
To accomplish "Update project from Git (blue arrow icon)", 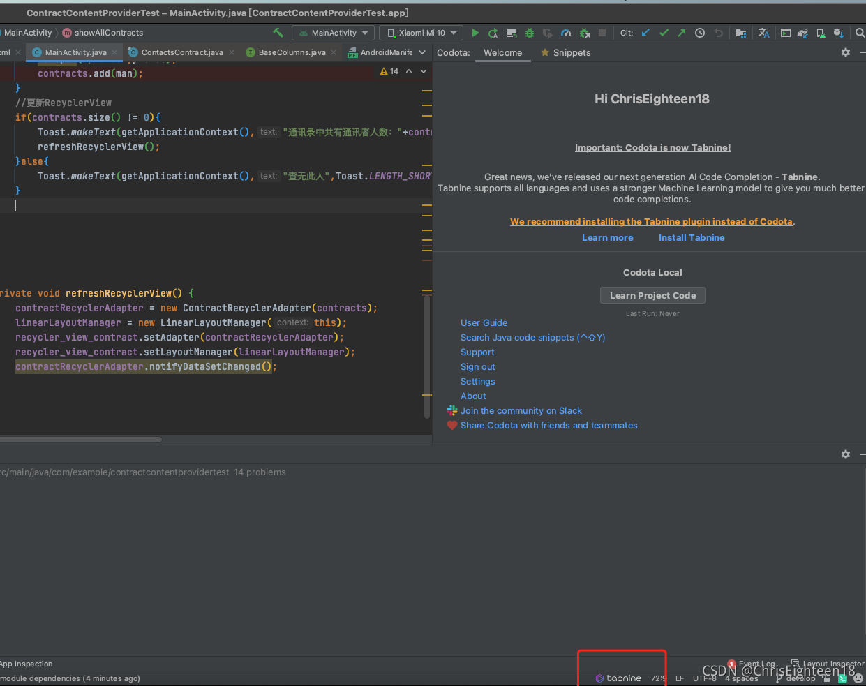I will coord(645,32).
